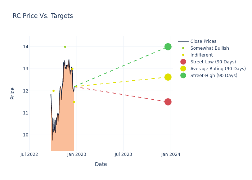Click the Price y-axis title
Viewport: 252px width, 180px height.
[13, 93]
